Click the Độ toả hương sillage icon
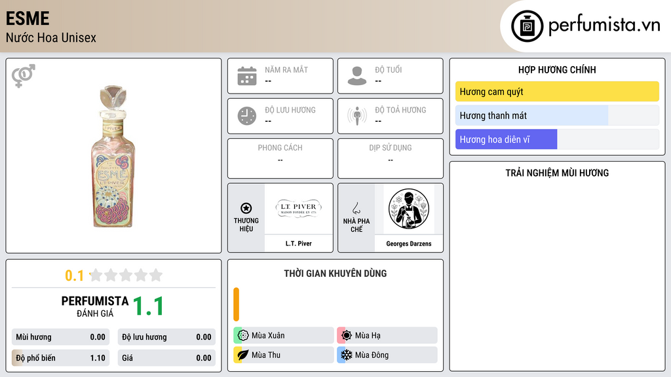Screen dimensions: 671x377 (x=357, y=116)
